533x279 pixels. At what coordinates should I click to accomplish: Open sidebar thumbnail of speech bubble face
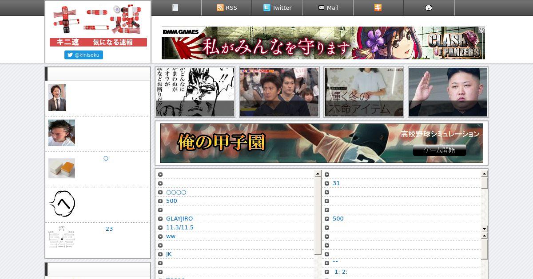tap(62, 204)
